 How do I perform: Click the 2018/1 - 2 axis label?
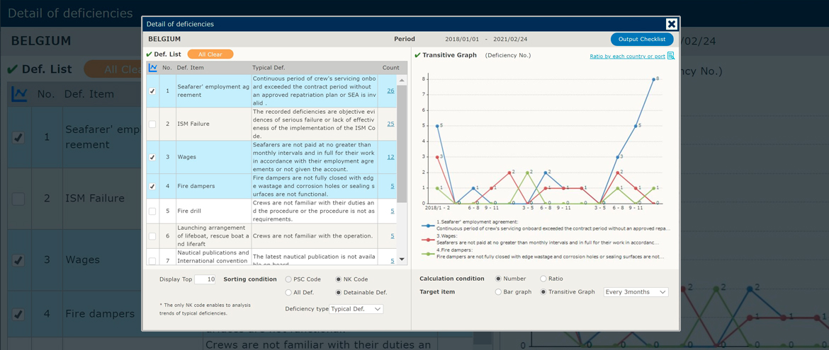tap(436, 209)
